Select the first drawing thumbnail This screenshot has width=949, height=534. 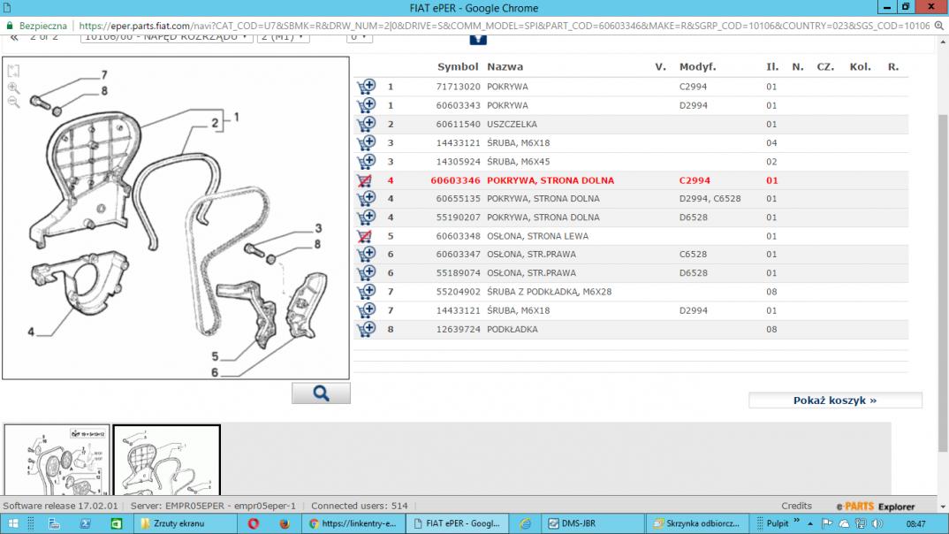click(57, 460)
